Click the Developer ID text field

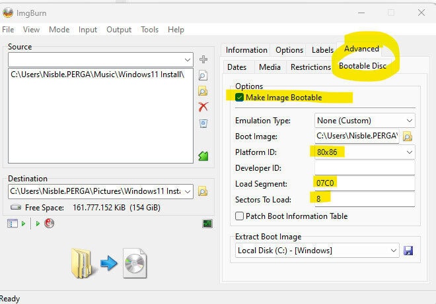tap(364, 167)
